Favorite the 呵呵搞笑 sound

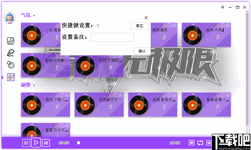pos(165,25)
